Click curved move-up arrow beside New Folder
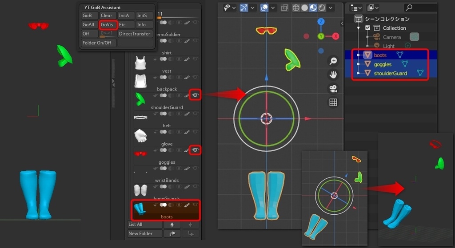 tap(172, 233)
